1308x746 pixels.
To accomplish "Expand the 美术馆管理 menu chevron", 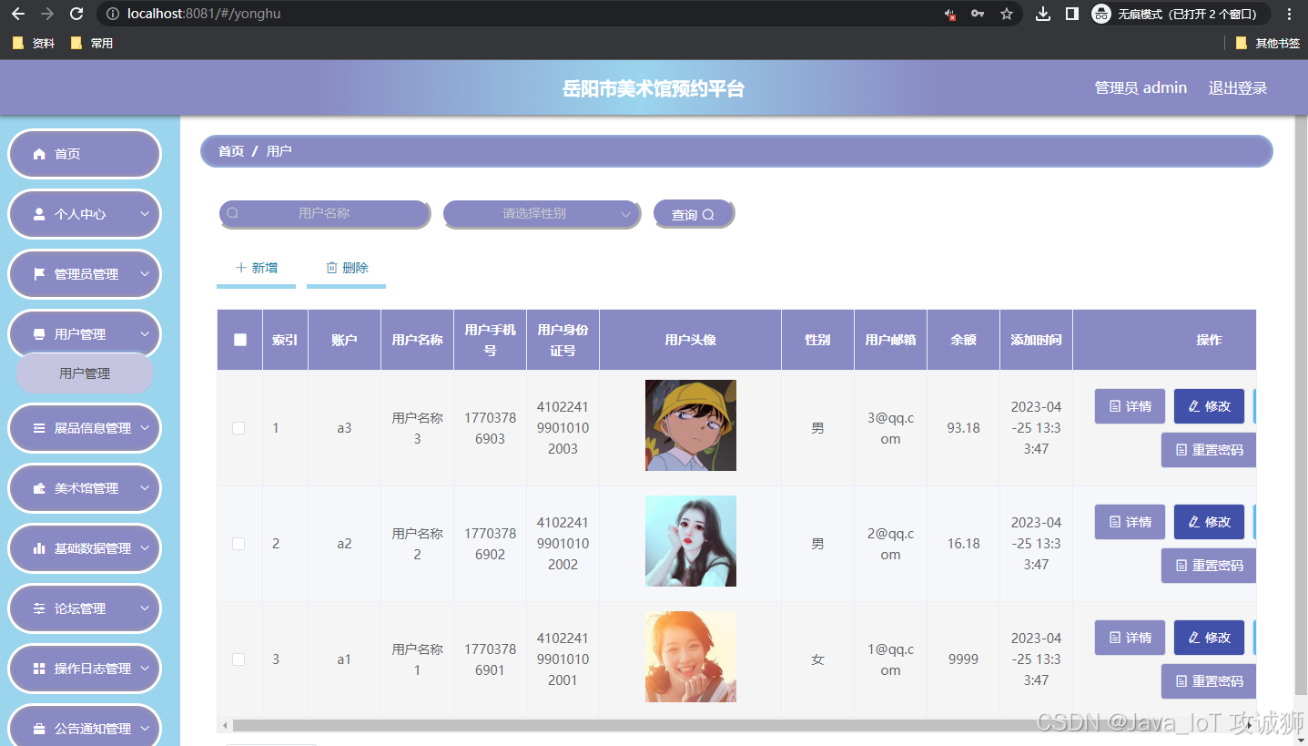I will (x=145, y=488).
